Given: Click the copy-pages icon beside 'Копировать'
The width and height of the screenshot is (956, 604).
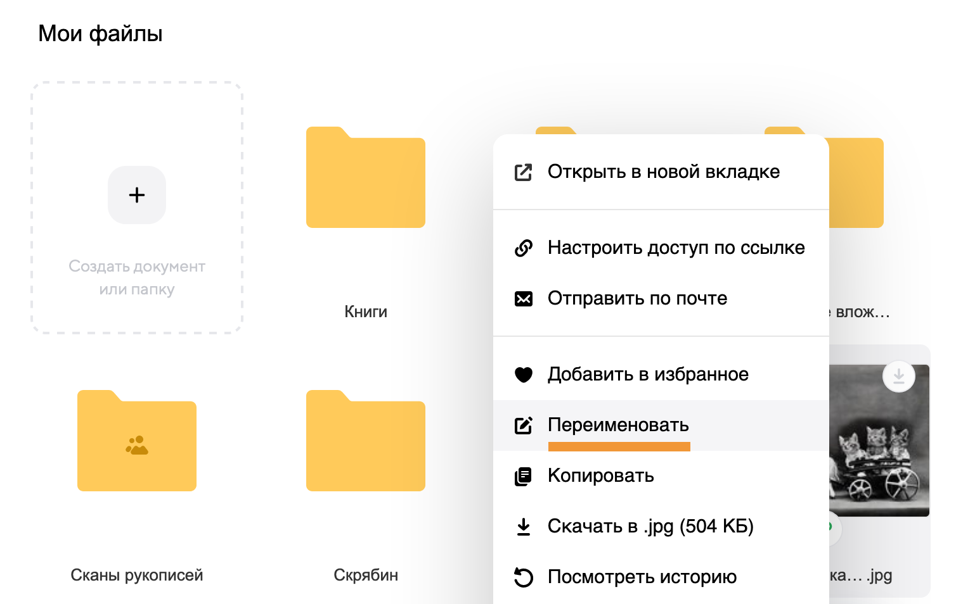Looking at the screenshot, I should click(x=523, y=475).
